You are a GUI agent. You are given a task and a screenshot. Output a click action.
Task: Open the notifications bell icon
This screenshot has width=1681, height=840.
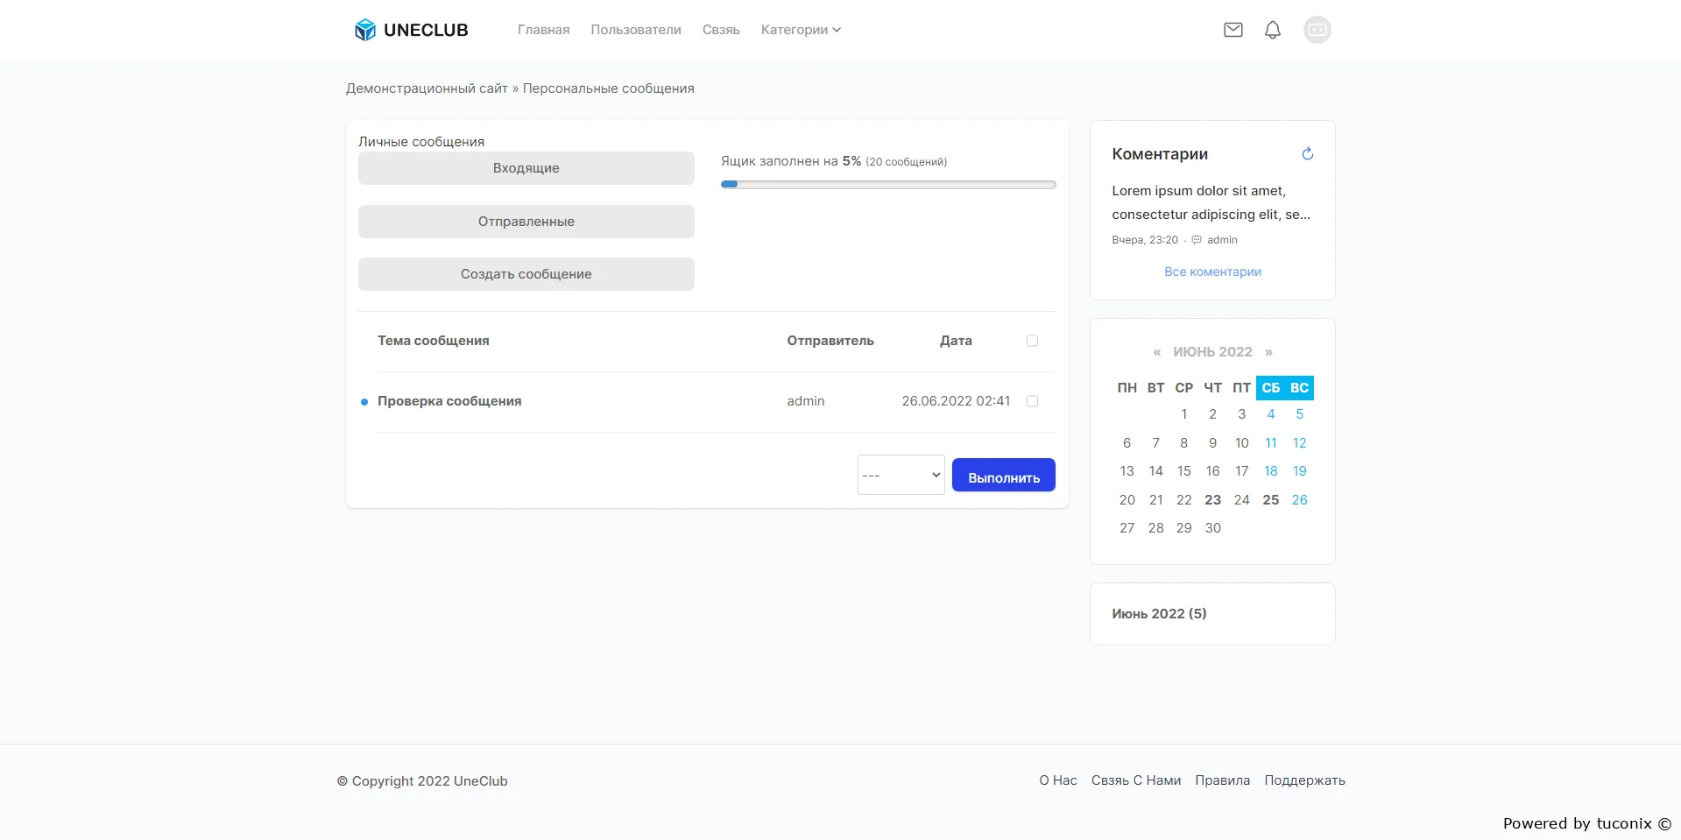point(1273,30)
